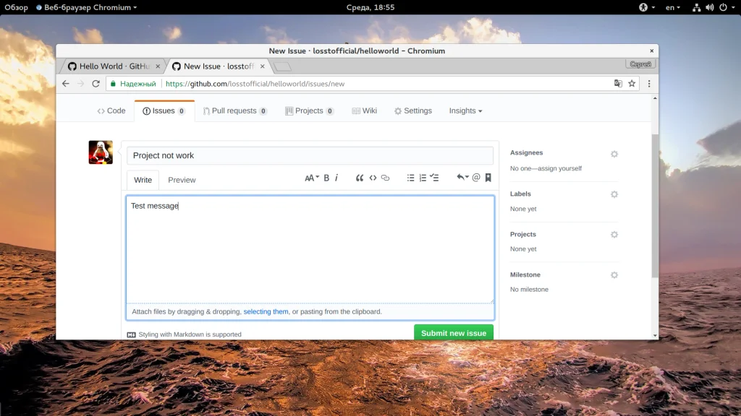Expand the Insights dropdown

pos(465,110)
